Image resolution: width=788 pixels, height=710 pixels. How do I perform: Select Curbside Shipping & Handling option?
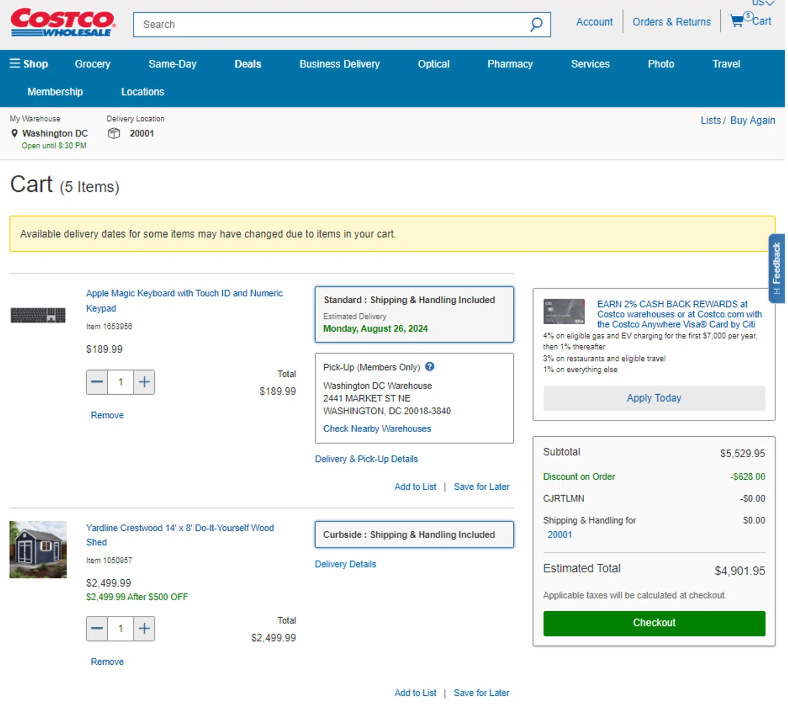point(414,534)
